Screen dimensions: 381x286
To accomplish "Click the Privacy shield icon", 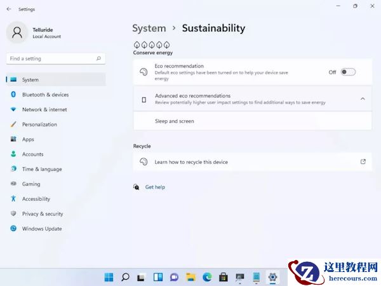I will [13, 214].
